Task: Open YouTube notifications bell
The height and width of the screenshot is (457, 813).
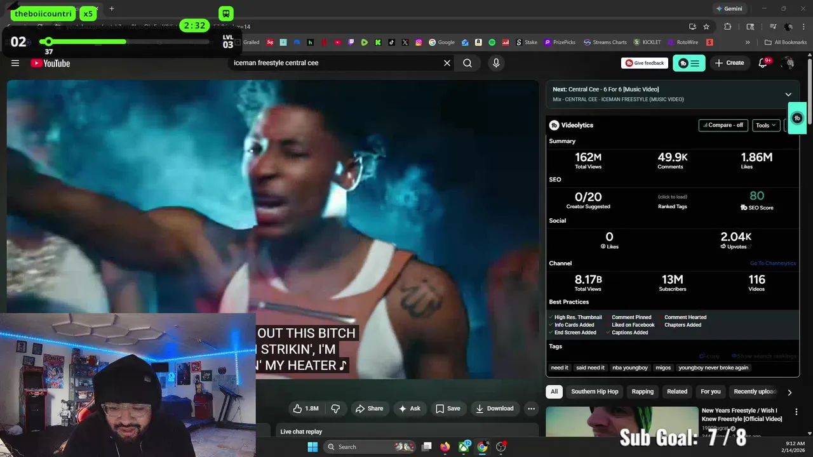Action: [x=764, y=63]
